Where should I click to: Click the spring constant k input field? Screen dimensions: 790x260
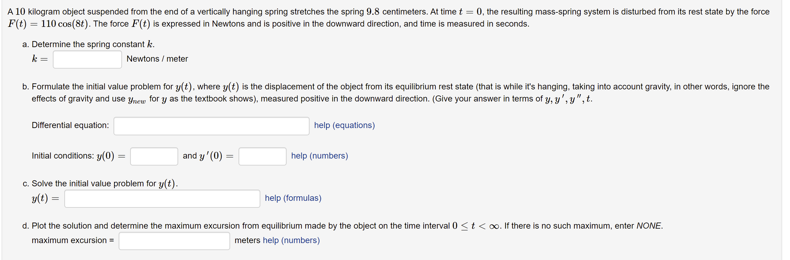coord(87,59)
